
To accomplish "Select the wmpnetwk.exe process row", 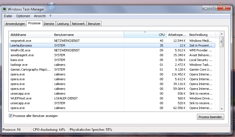I will (112, 41).
